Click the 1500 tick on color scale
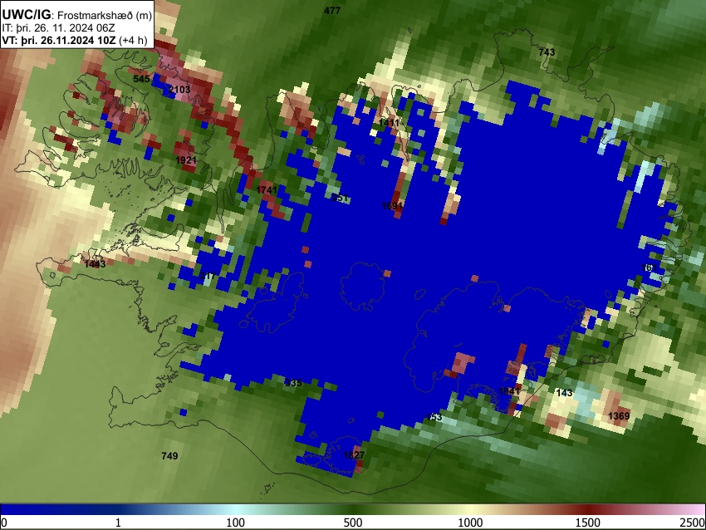The image size is (706, 530). 587,523
